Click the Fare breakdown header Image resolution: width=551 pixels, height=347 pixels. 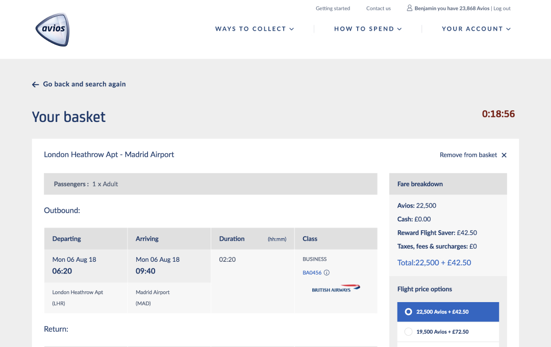[x=420, y=184]
